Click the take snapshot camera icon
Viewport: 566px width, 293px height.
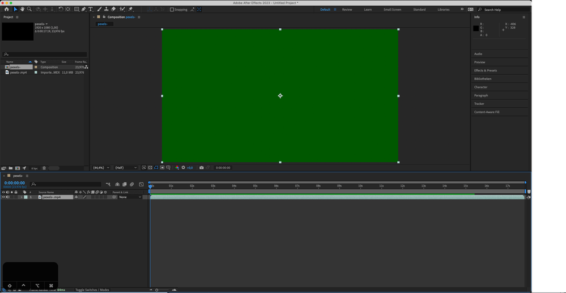click(x=202, y=168)
